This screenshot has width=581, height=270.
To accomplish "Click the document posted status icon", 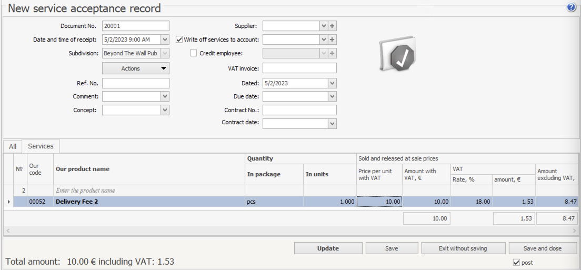I will (x=398, y=54).
